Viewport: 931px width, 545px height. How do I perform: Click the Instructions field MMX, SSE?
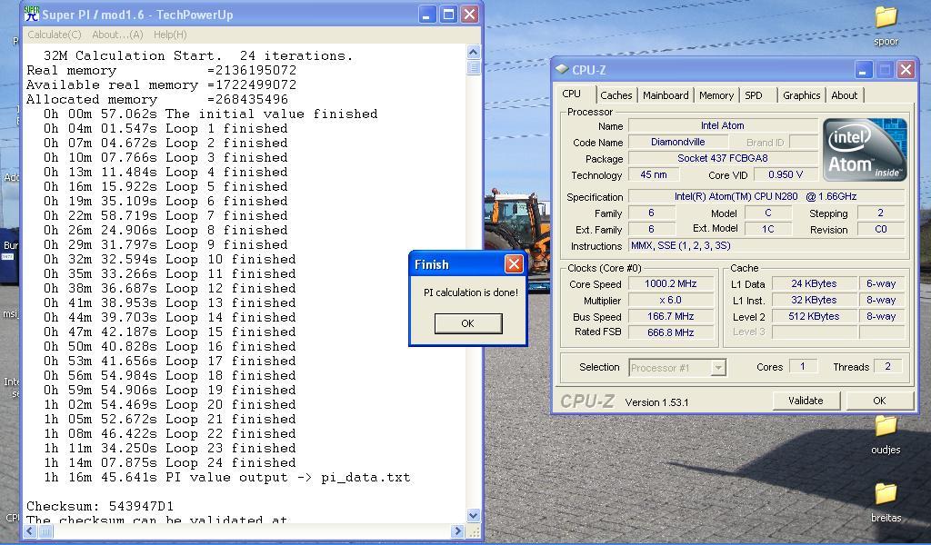(x=766, y=245)
